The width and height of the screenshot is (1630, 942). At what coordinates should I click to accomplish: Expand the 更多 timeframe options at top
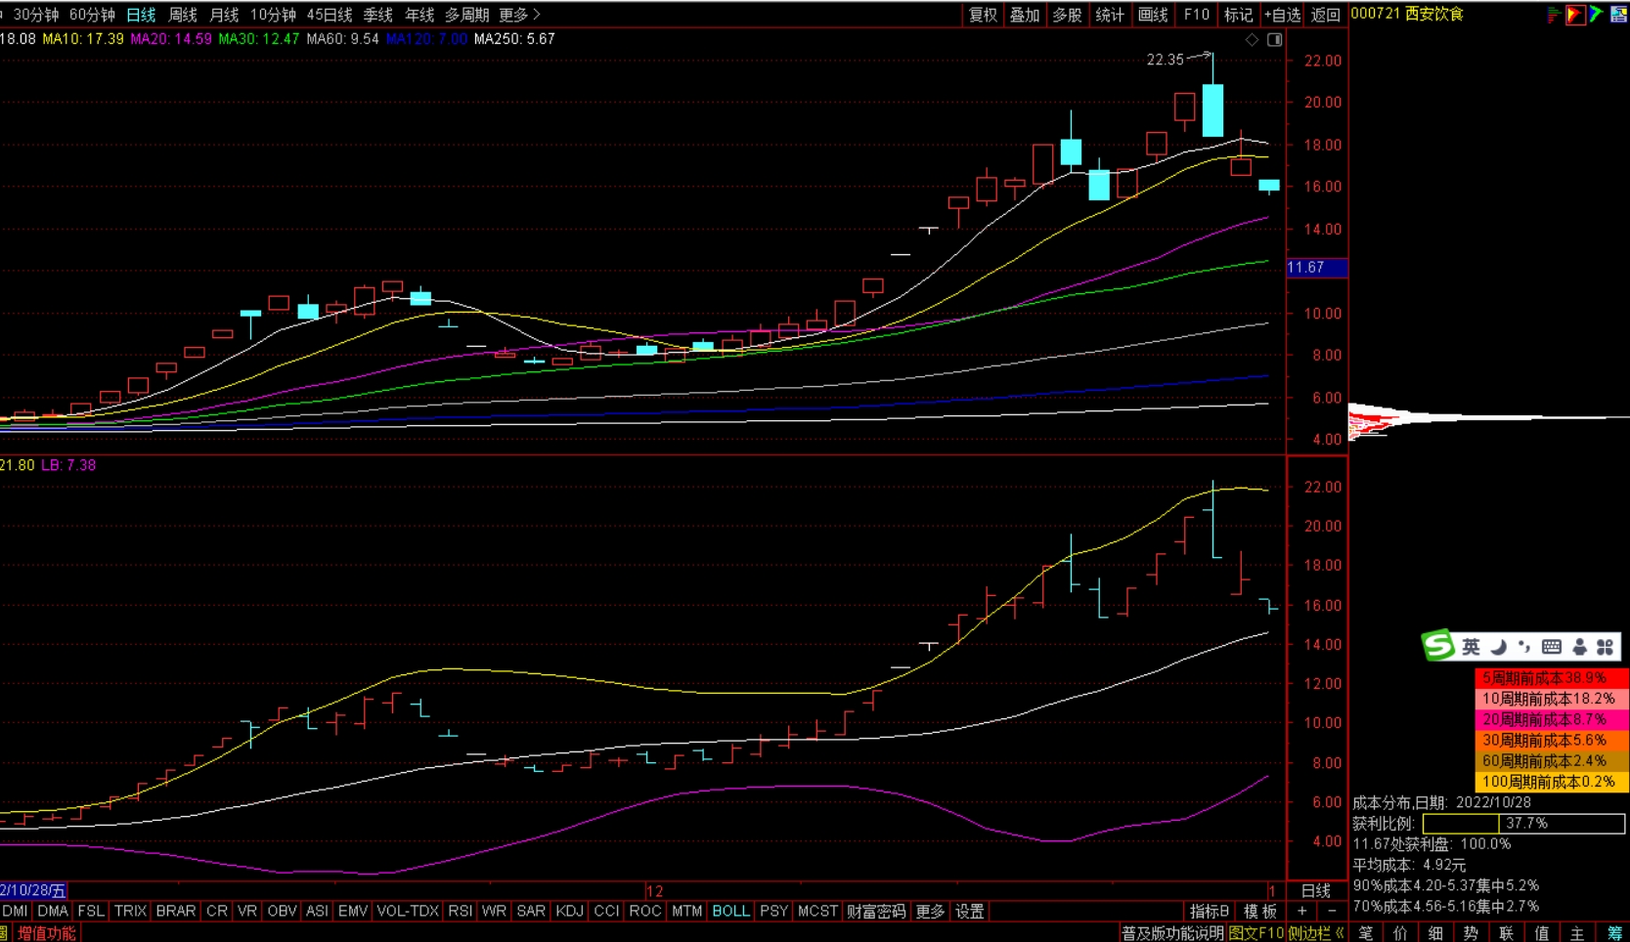519,15
